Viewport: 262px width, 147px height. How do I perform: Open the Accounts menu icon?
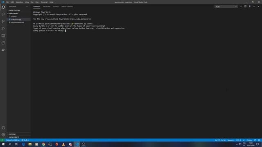(x=3, y=128)
